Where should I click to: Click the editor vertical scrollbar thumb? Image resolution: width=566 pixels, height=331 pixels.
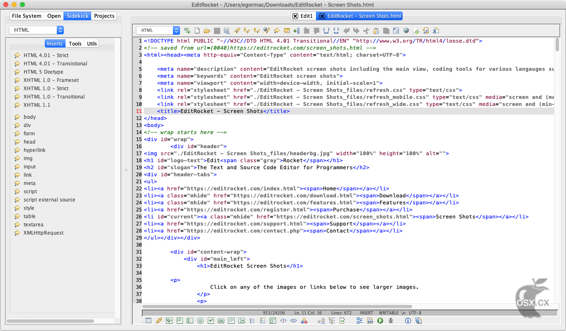pyautogui.click(x=557, y=45)
